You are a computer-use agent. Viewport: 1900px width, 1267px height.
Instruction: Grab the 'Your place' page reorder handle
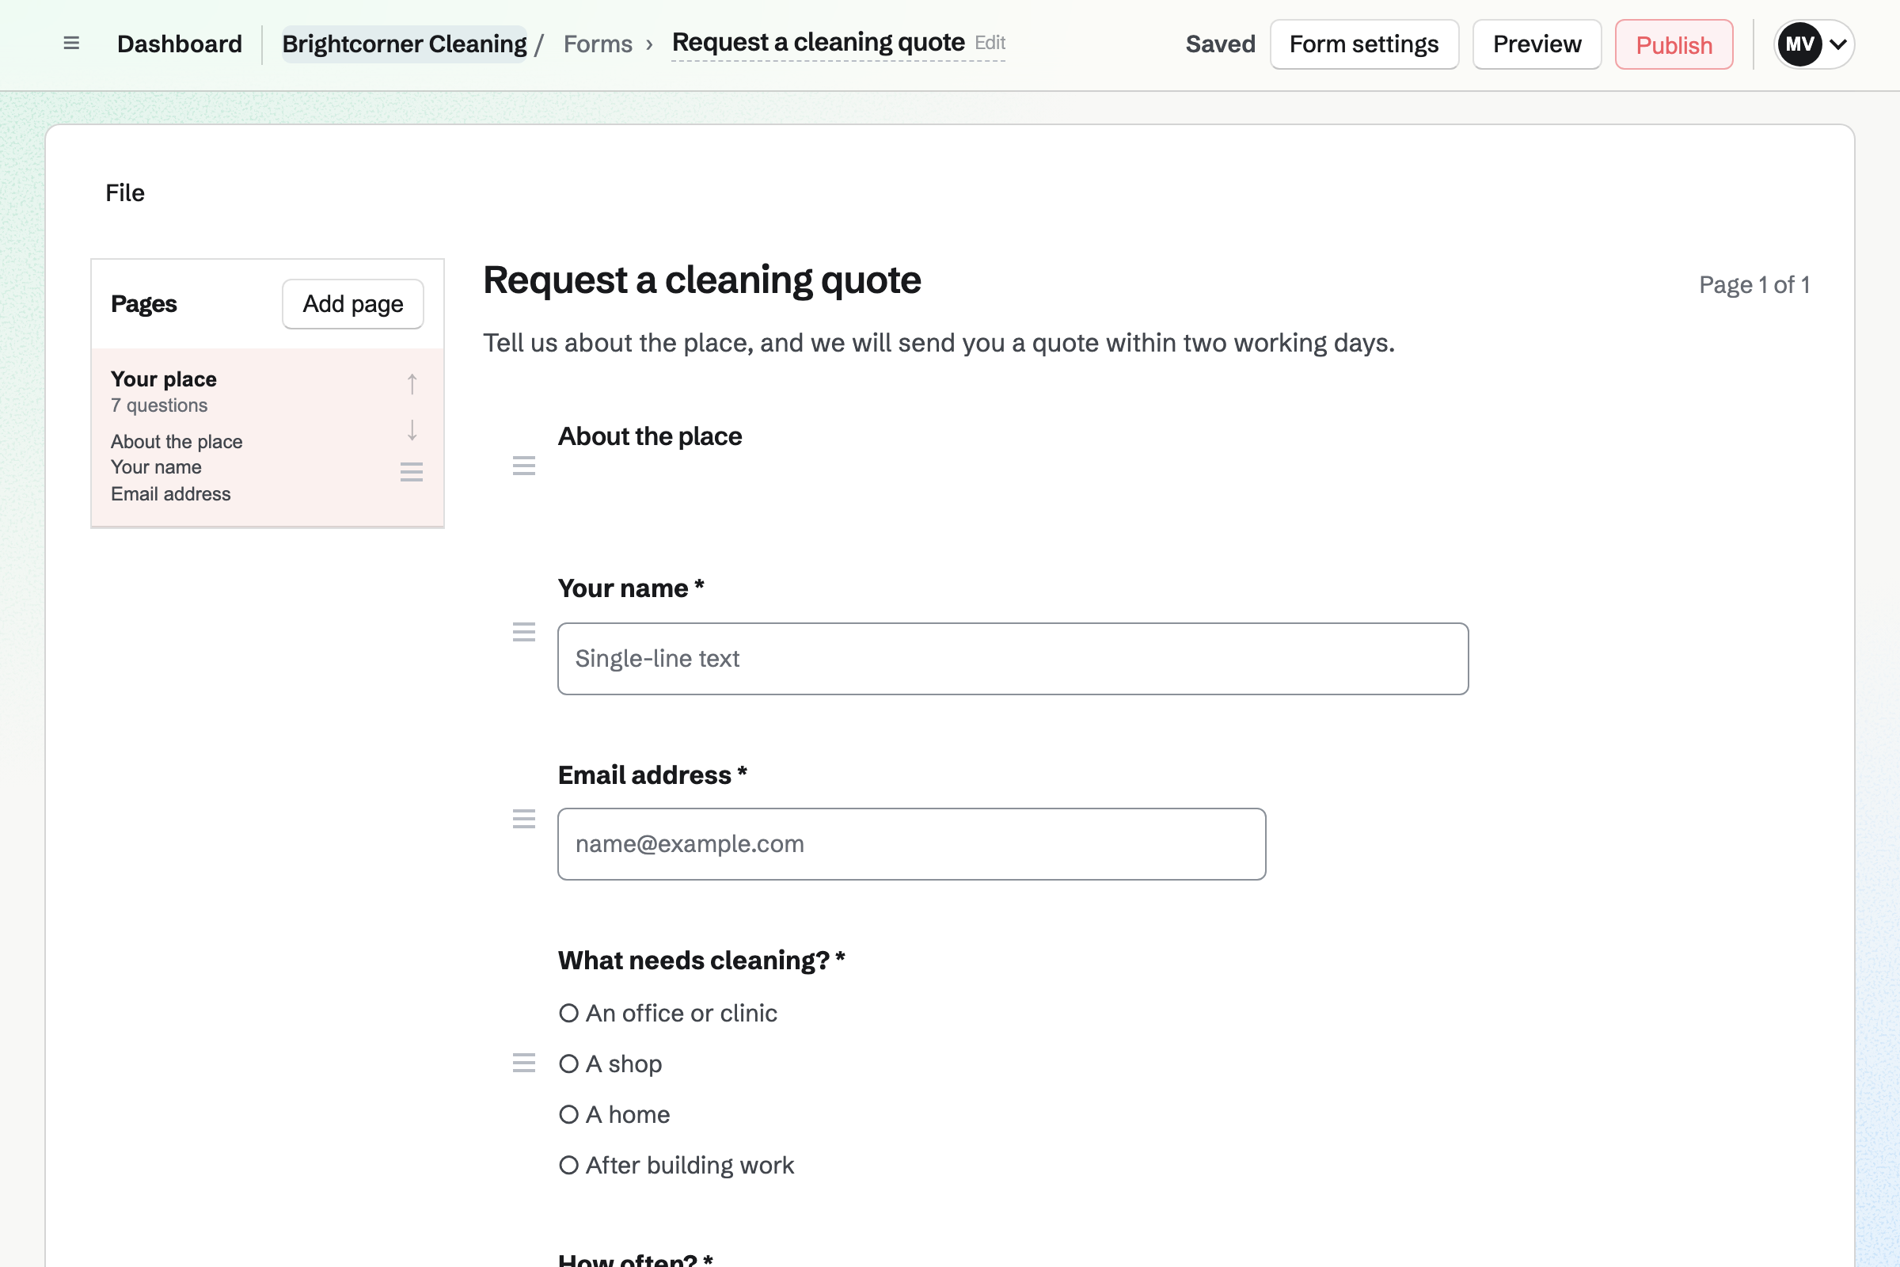coord(412,472)
